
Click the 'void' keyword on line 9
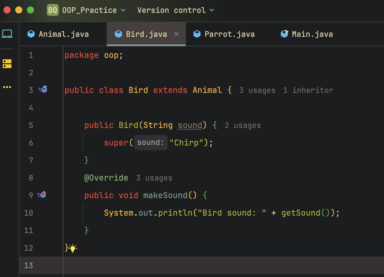(x=128, y=195)
